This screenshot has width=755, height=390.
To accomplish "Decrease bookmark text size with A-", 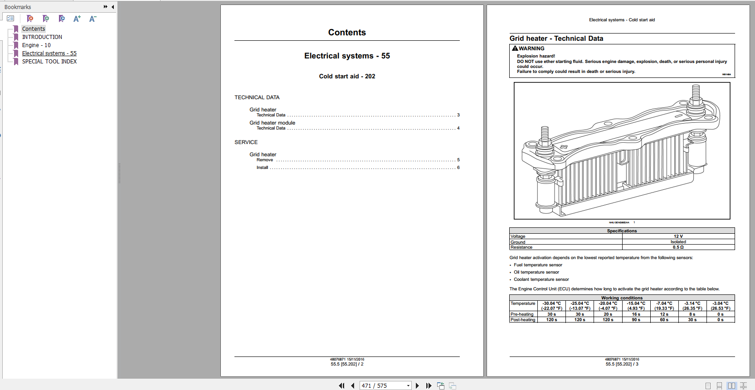I will click(93, 19).
